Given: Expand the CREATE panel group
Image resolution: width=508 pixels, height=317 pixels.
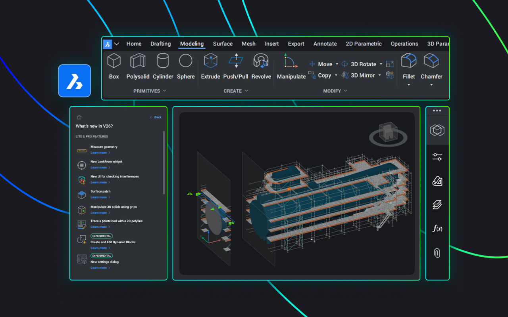Looking at the screenshot, I should pos(236,91).
